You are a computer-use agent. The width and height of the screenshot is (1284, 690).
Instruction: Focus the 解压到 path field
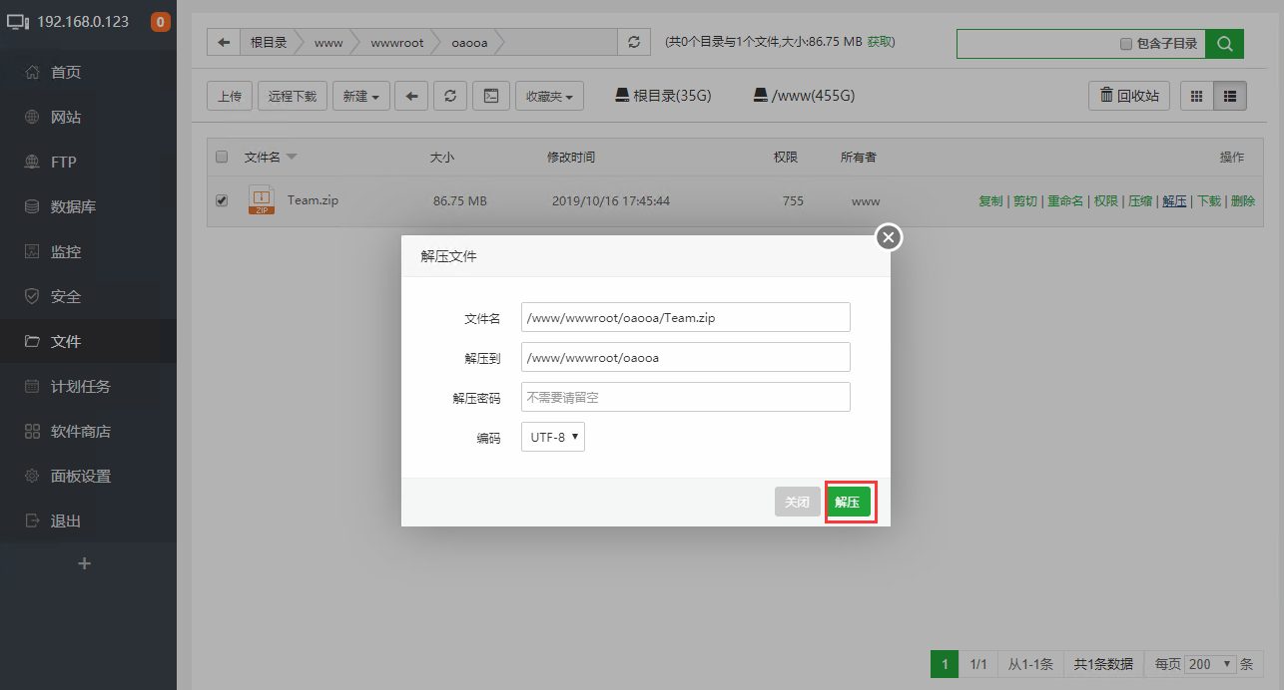coord(686,357)
